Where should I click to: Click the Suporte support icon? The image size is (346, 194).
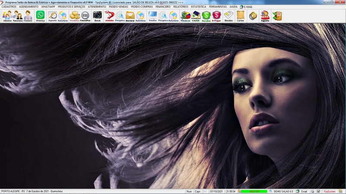(265, 16)
